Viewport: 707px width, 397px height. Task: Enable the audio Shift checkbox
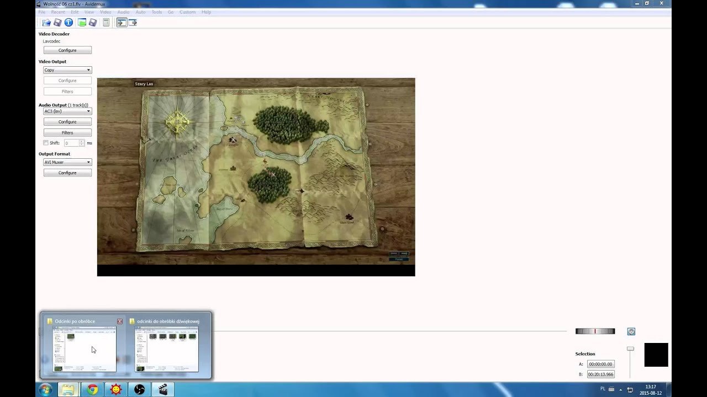point(46,143)
